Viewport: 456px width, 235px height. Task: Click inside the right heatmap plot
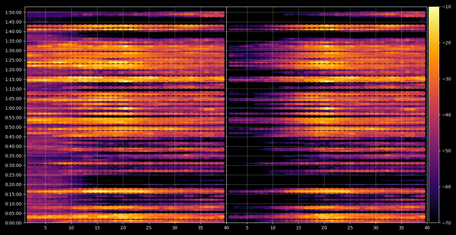point(327,115)
